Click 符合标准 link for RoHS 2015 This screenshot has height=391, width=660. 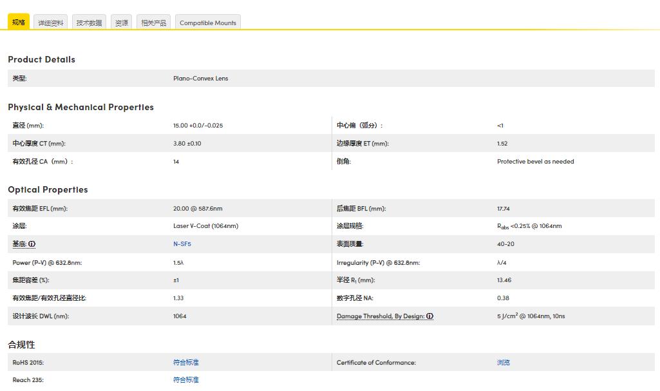click(x=185, y=363)
